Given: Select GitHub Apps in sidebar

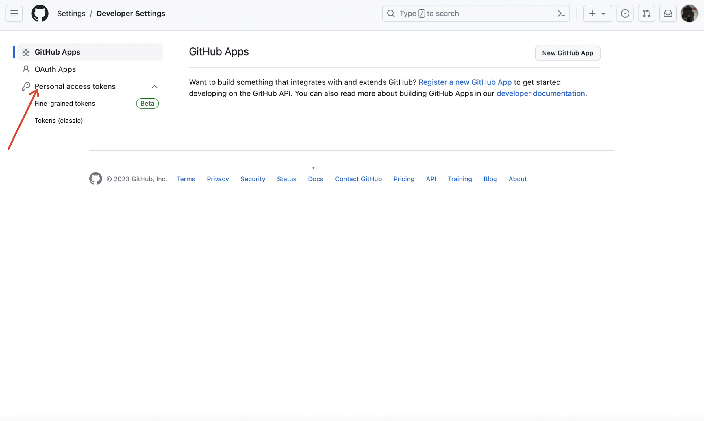Looking at the screenshot, I should [x=57, y=52].
